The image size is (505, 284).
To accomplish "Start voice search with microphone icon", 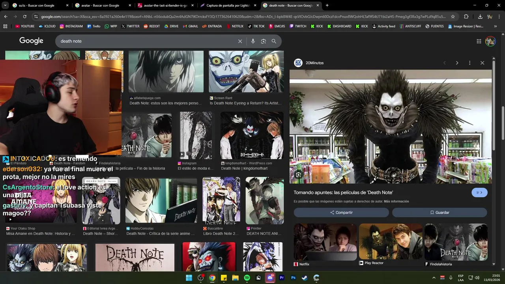I will (x=253, y=41).
